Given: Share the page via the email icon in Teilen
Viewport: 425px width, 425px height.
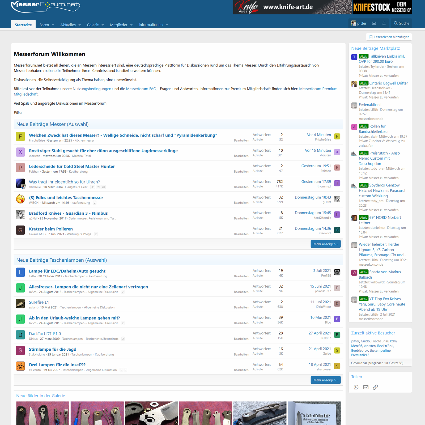Looking at the screenshot, I should click(365, 387).
